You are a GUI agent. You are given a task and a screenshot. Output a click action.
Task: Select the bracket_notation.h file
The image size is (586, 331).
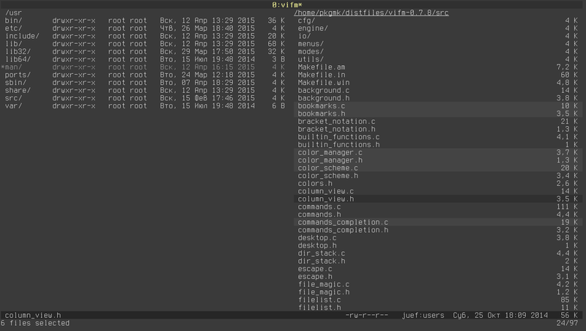coord(438,130)
